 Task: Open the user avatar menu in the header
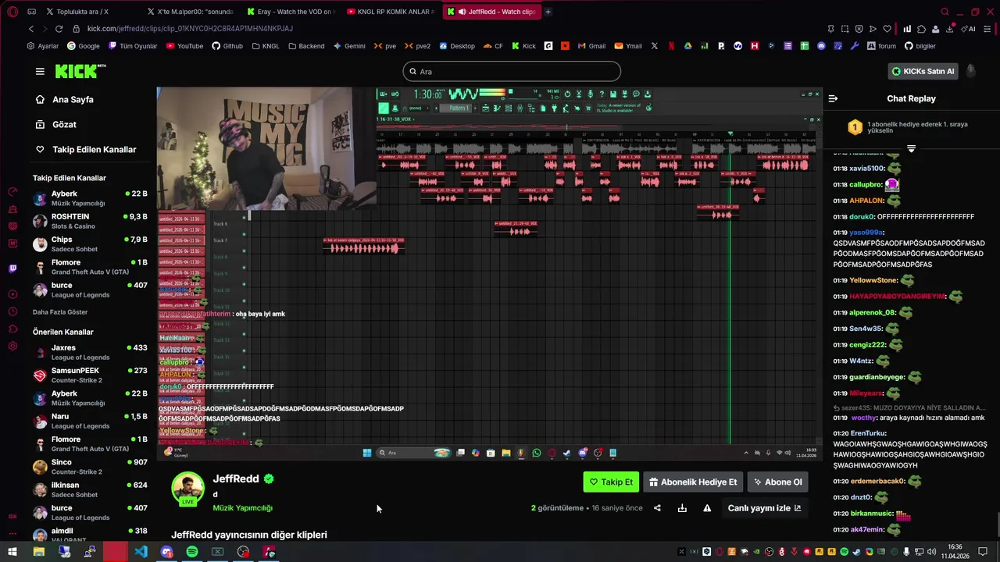click(971, 71)
